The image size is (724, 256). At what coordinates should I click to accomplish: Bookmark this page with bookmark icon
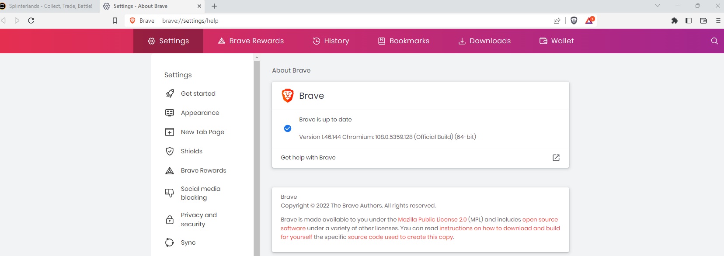point(115,21)
